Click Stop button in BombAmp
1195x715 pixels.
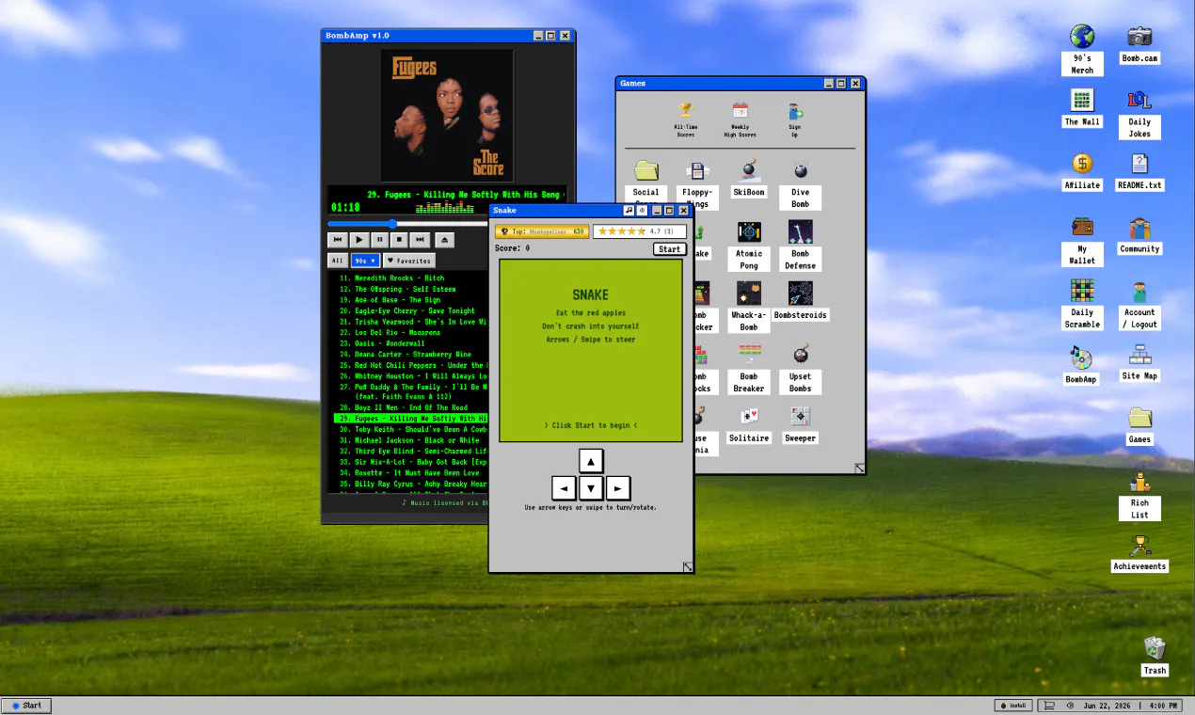(x=400, y=240)
